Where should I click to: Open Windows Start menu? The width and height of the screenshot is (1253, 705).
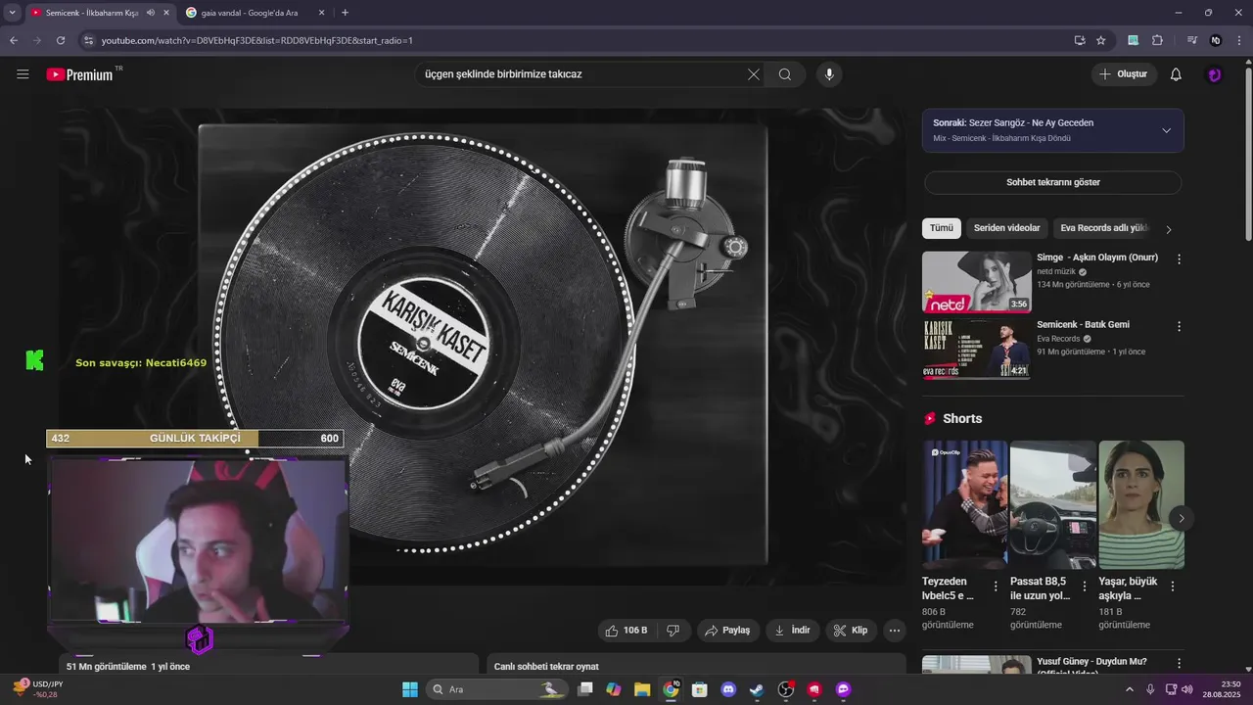[410, 689]
